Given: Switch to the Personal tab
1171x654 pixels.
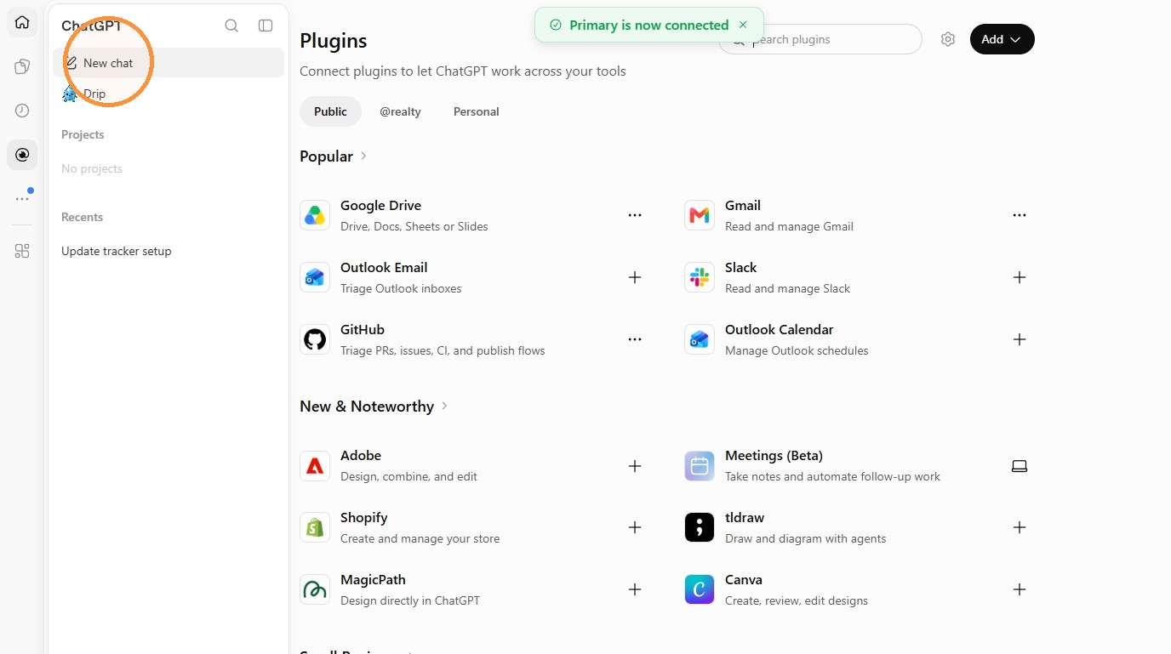Looking at the screenshot, I should (x=477, y=111).
